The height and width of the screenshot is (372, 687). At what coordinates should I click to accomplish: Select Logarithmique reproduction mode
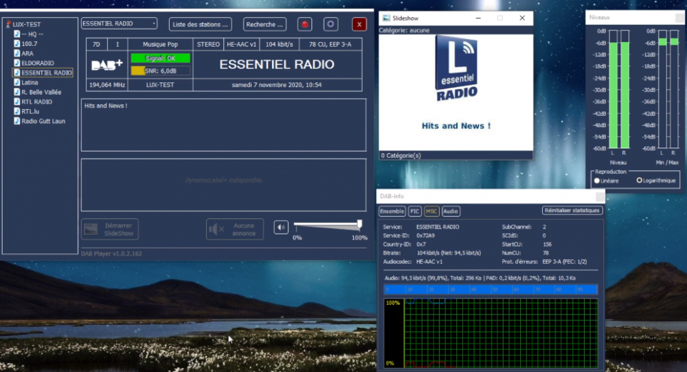[x=639, y=181]
